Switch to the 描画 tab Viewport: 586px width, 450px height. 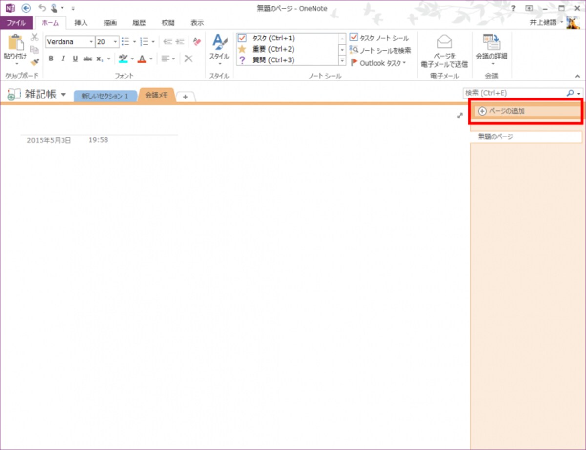click(110, 22)
